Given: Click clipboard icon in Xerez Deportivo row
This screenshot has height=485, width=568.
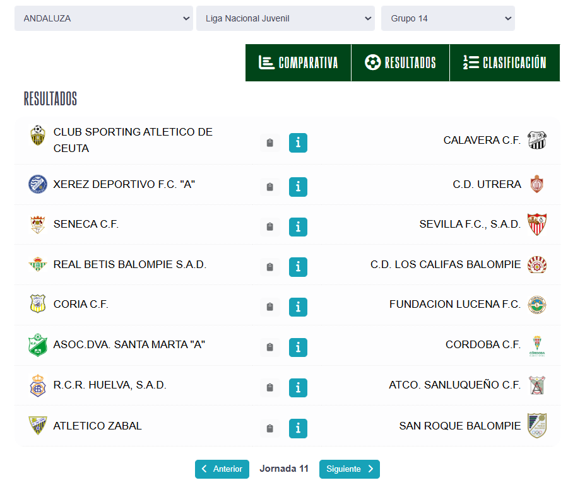Looking at the screenshot, I should [x=270, y=187].
